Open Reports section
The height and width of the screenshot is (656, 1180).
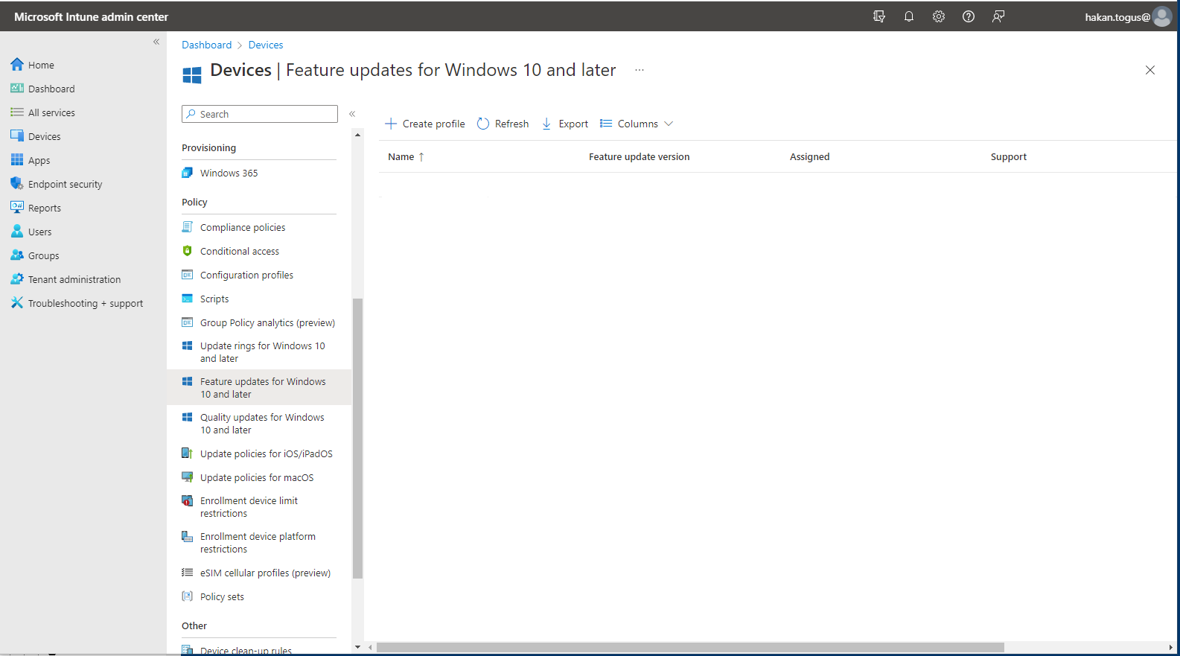[44, 208]
